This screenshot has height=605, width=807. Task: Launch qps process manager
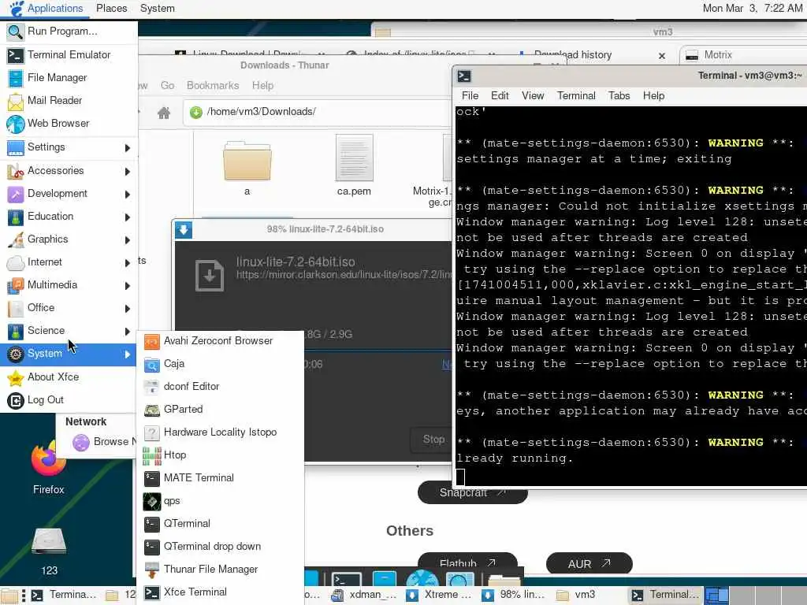pos(221,501)
